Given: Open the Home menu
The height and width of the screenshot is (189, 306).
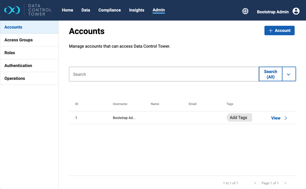Looking at the screenshot, I should coord(67,10).
